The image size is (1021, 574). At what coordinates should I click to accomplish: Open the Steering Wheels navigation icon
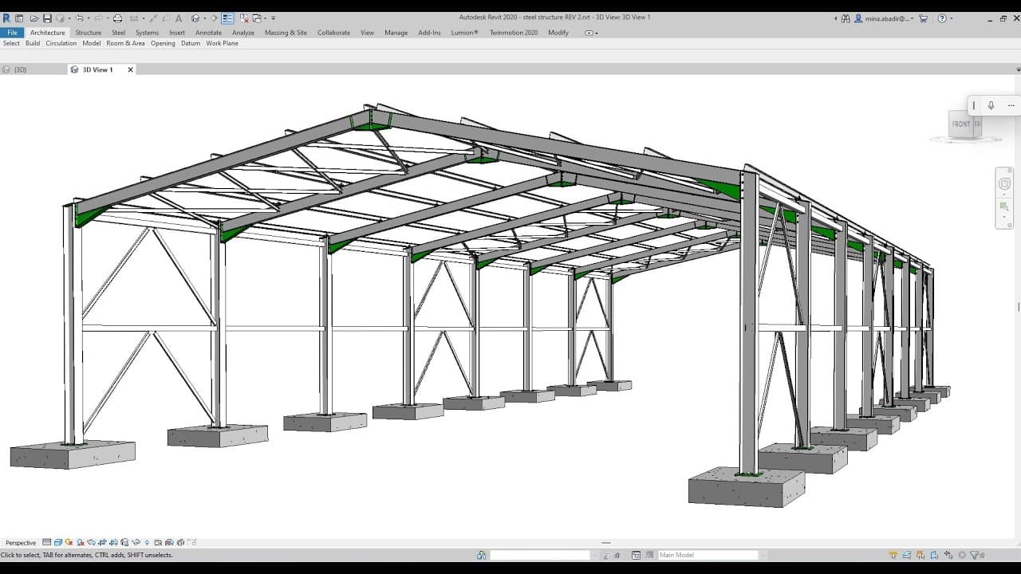coord(1004,184)
